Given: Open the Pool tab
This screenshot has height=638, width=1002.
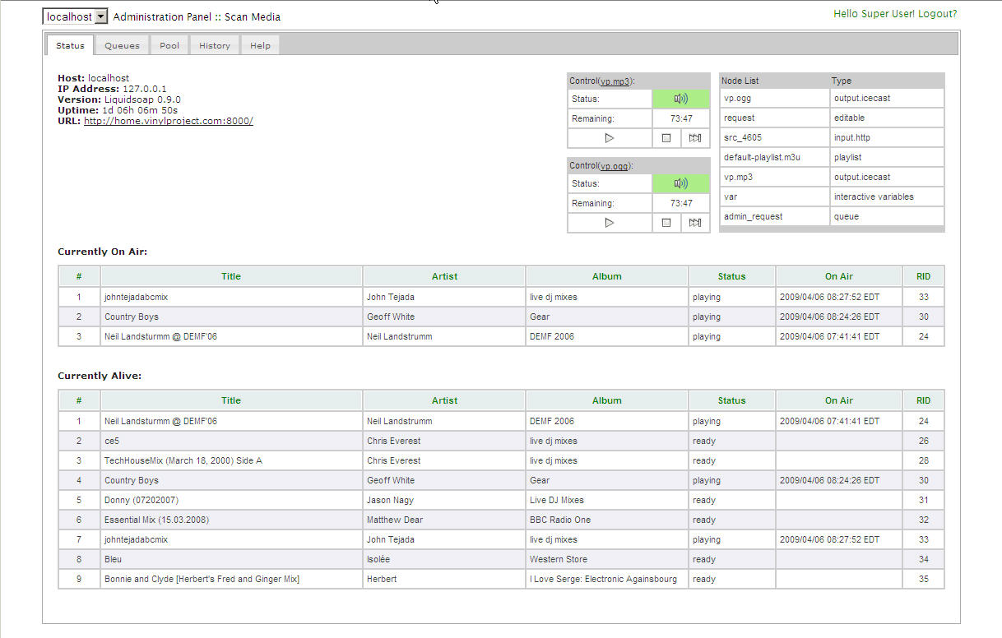Looking at the screenshot, I should pos(169,46).
